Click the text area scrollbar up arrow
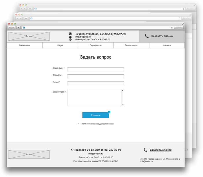This screenshot has width=203, height=177. coord(122,90)
